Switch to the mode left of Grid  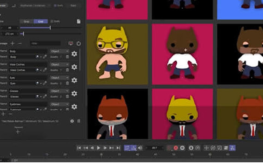26,21
